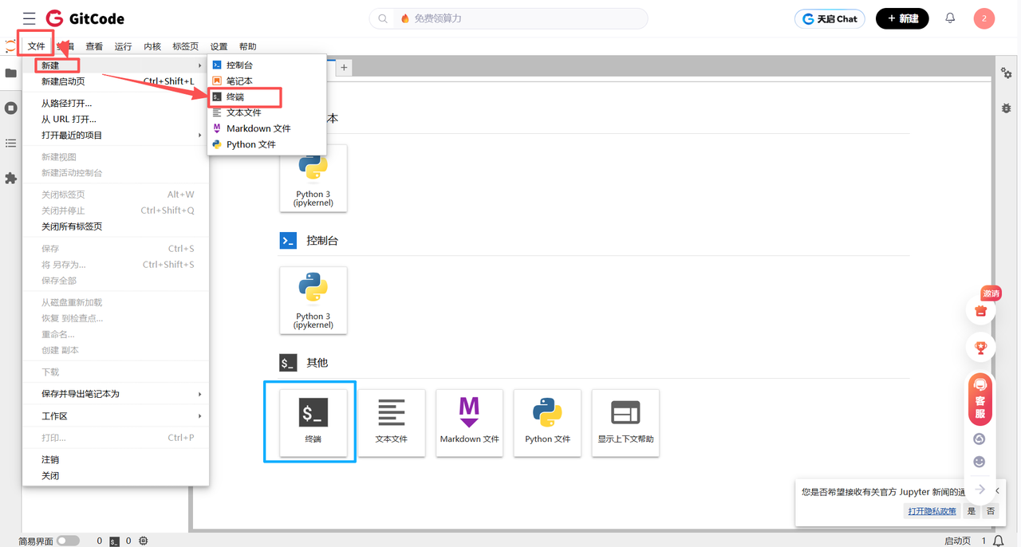
Task: Select 控制台 in the 新建 submenu
Action: click(x=267, y=65)
